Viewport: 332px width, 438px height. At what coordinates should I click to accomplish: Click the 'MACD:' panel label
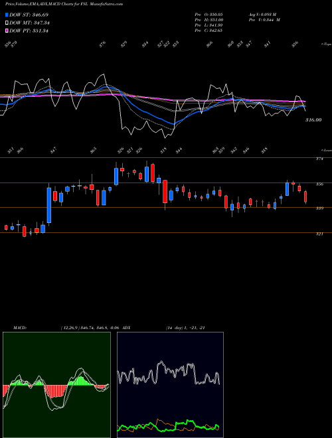point(20,328)
